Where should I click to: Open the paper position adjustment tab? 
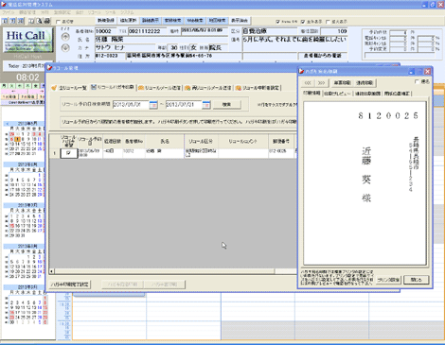coord(397,94)
